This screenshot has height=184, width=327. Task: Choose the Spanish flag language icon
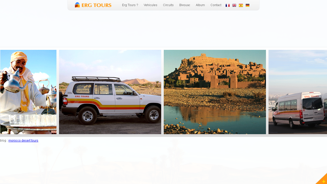[241, 5]
